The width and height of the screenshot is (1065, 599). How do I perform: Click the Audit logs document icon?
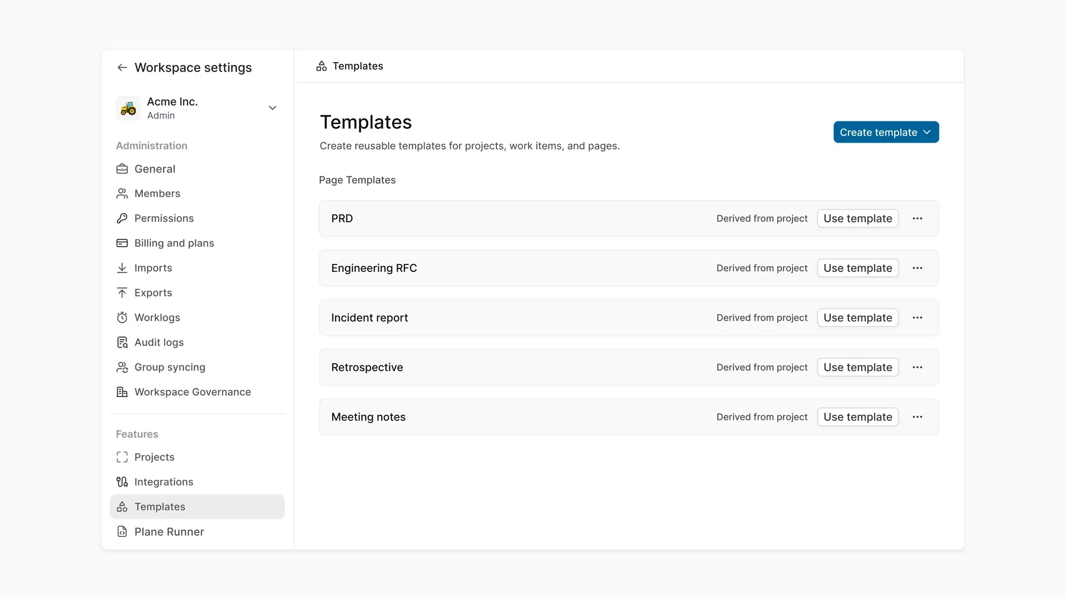122,342
